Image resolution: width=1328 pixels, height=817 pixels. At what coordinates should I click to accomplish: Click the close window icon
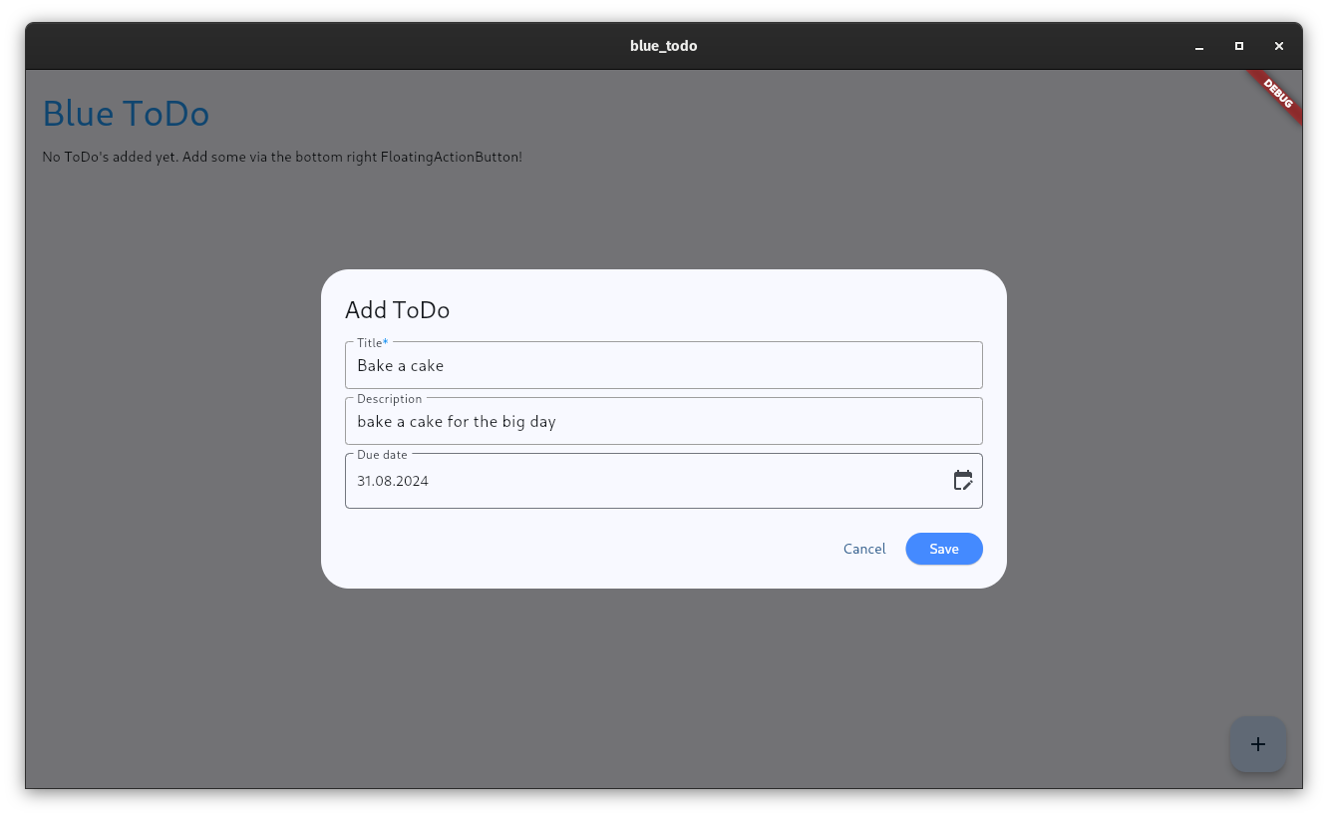1278,46
